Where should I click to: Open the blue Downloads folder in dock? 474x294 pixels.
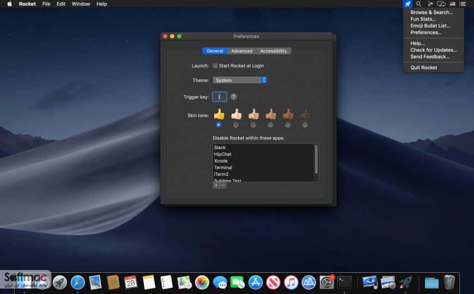(432, 283)
